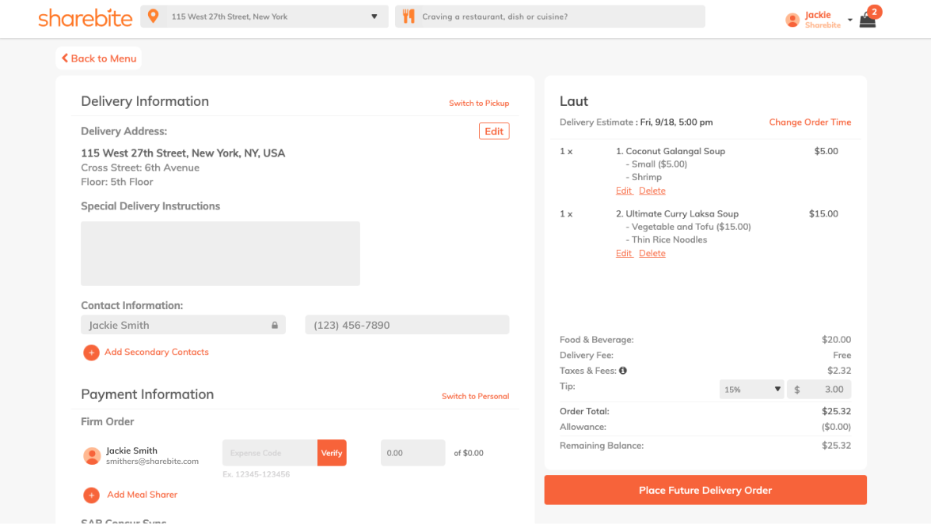Image resolution: width=931 pixels, height=524 pixels.
Task: Click the location pin icon
Action: coord(154,17)
